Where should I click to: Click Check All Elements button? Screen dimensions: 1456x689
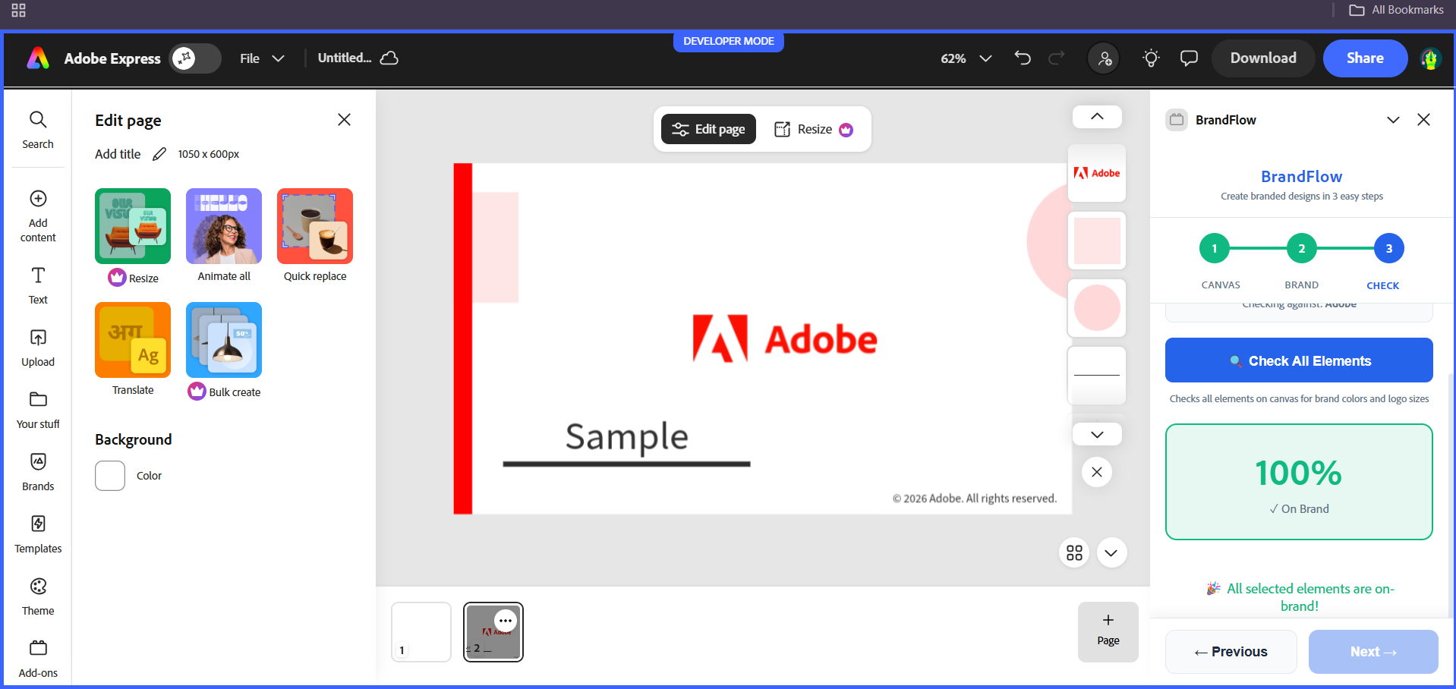pos(1299,360)
